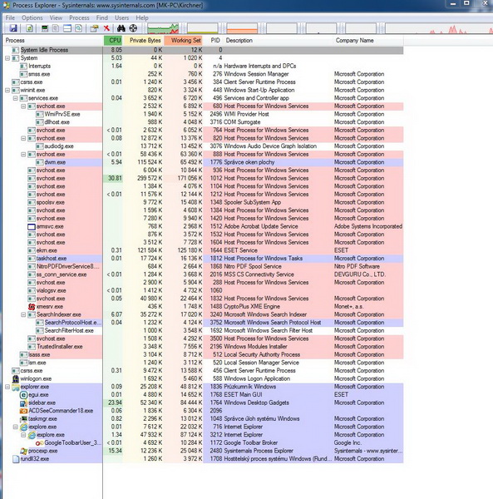Viewport: 493px width, 499px height.
Task: Click the ACDSeeCommander18.exe icon
Action: tap(23, 411)
